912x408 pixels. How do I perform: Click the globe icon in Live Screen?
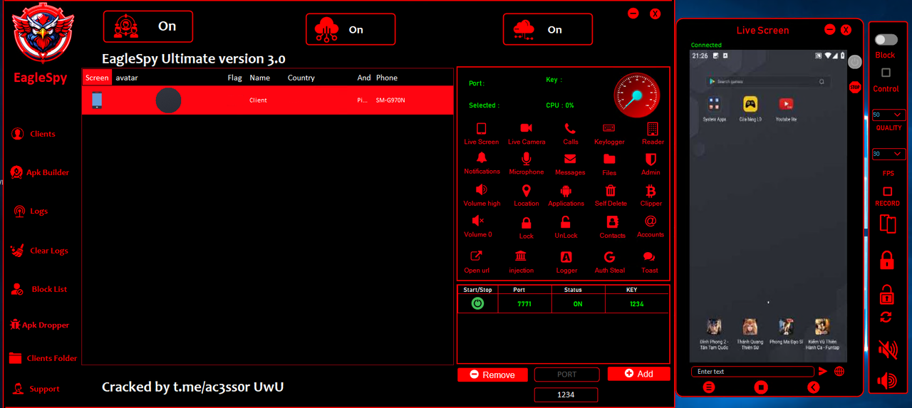pos(840,371)
